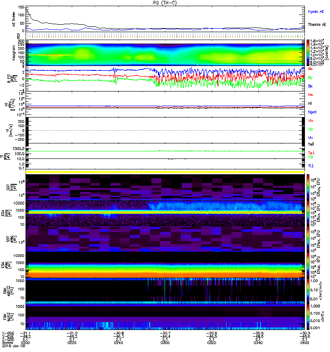The image size is (330, 352).
Task: Click the FBK edc12 mV/m colorbar
Action: [308, 291]
